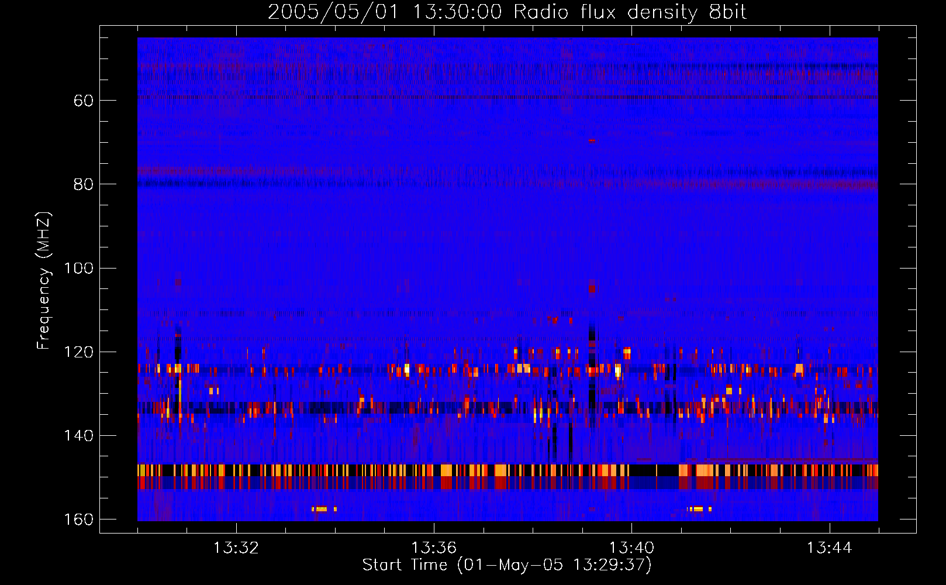Image resolution: width=946 pixels, height=585 pixels.
Task: Click the "Start Time (01-May-05 13:29:37)" x-axis label
Action: tap(507, 565)
